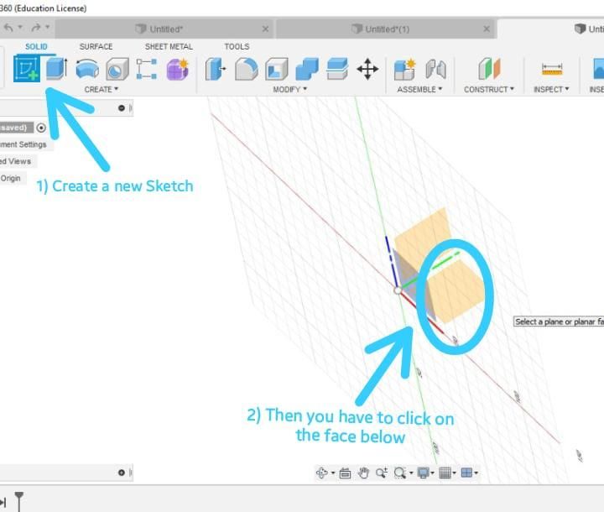The height and width of the screenshot is (512, 604).
Task: Click the timeline play-to-end control
Action: point(3,503)
